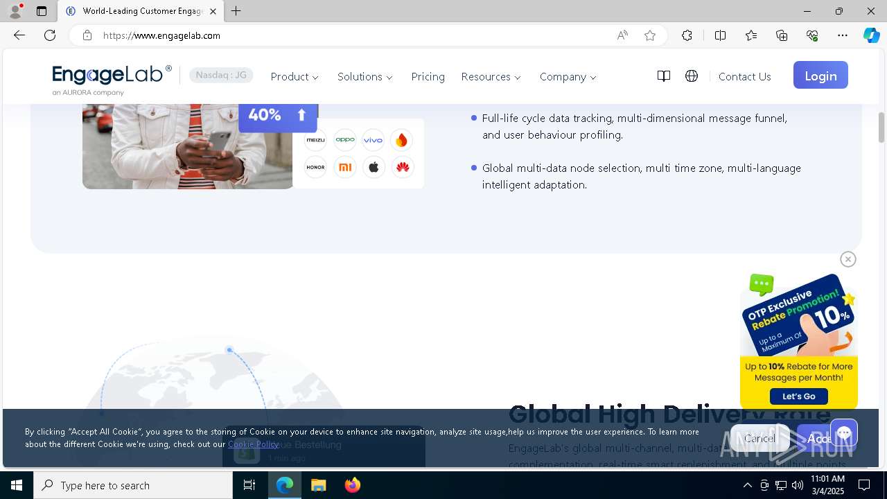Open the volume control
This screenshot has width=887, height=499.
point(798,485)
